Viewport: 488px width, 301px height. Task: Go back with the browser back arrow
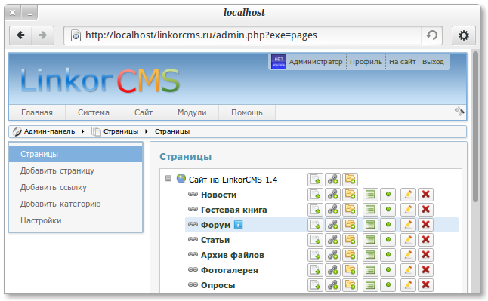pos(20,35)
